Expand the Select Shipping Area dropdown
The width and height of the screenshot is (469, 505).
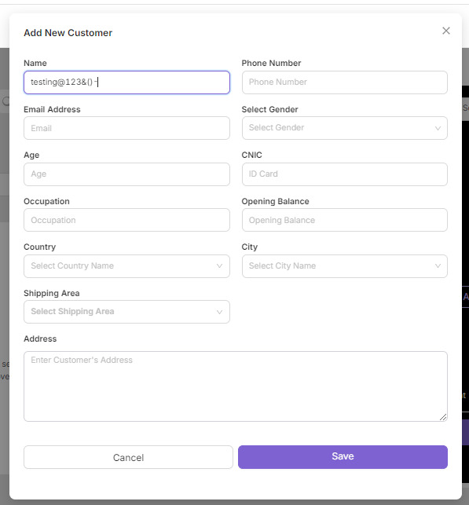click(x=126, y=312)
